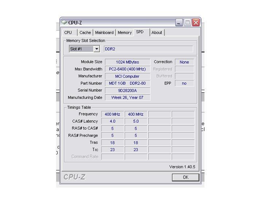The height and width of the screenshot is (208, 277).
Task: Click the EPP value no
Action: [184, 83]
